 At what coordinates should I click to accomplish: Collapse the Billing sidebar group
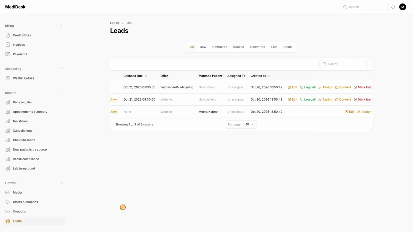61,26
